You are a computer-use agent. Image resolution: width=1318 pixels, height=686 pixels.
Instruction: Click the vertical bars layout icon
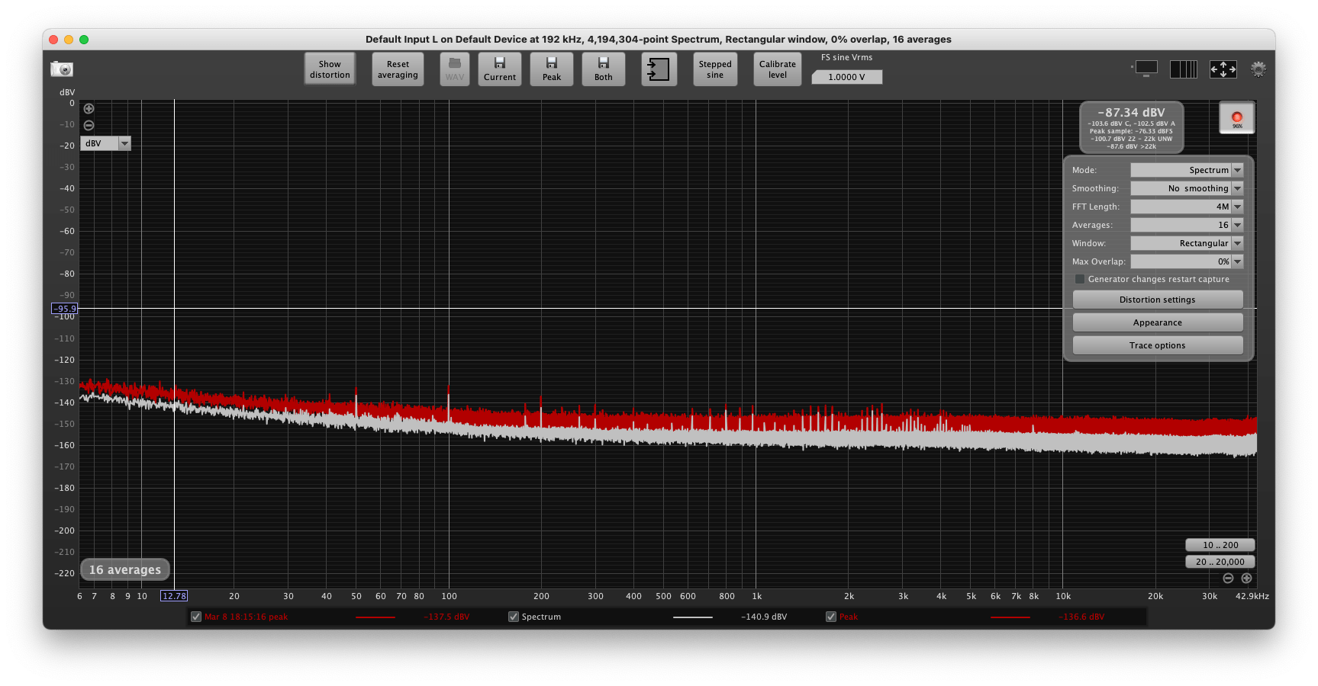click(x=1184, y=69)
